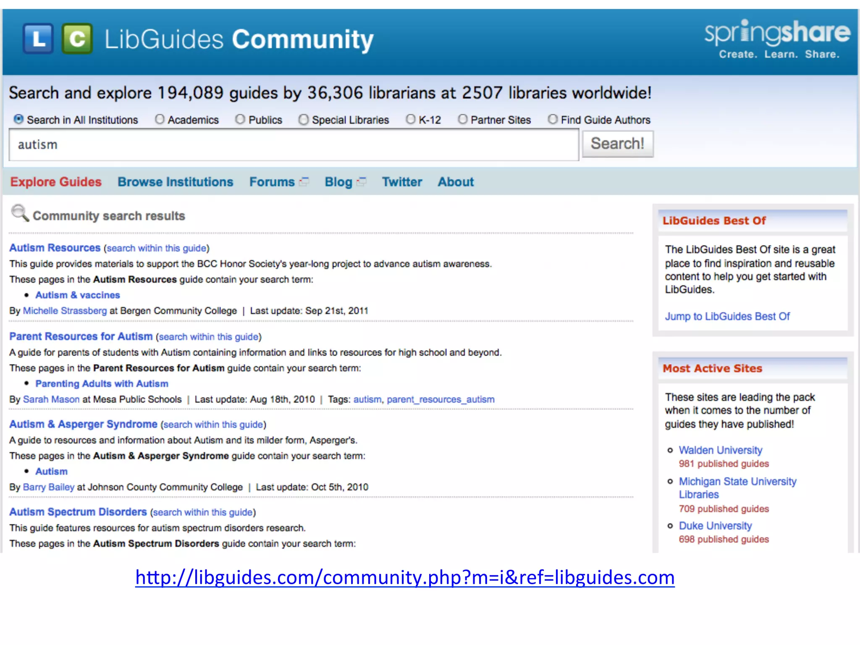The image size is (860, 645).
Task: Click the Springshare logo
Action: click(777, 39)
